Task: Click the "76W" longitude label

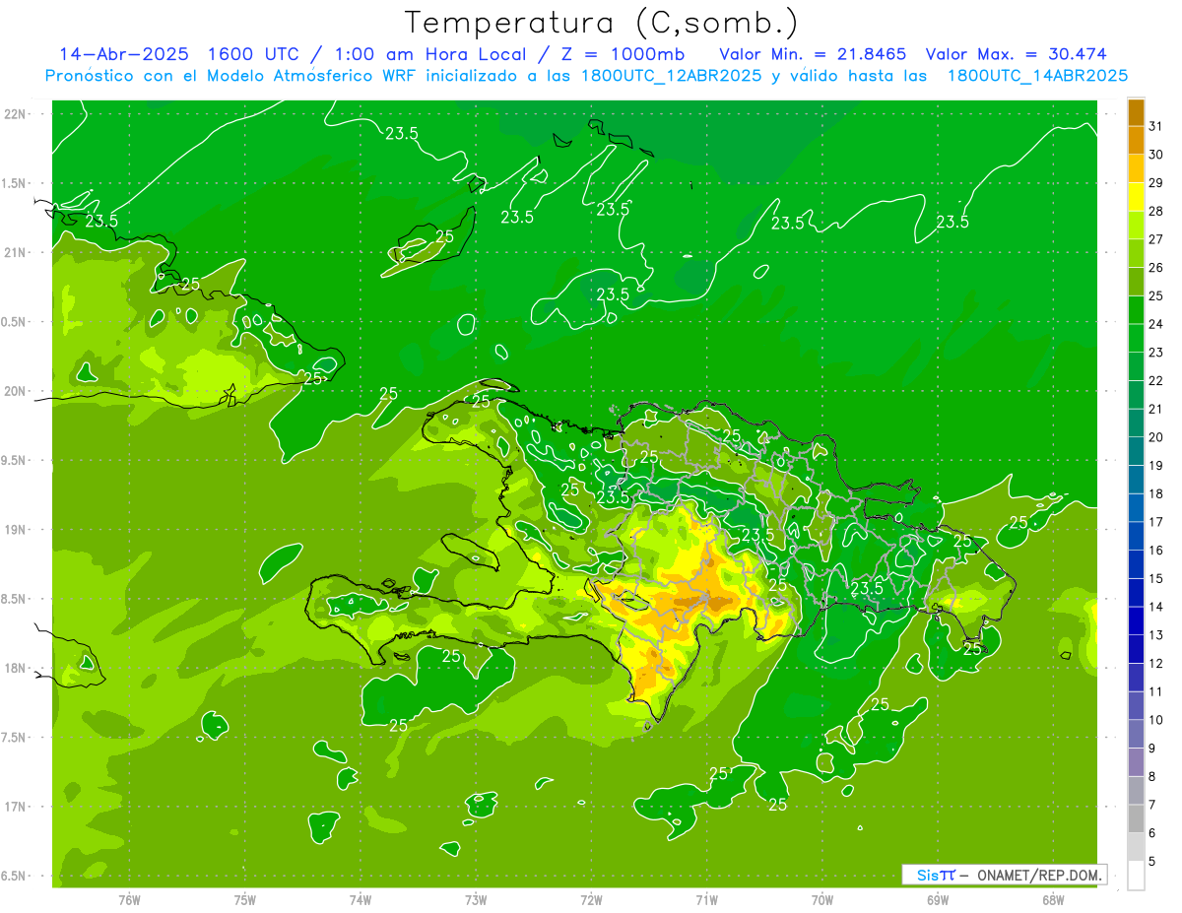Action: pyautogui.click(x=129, y=900)
